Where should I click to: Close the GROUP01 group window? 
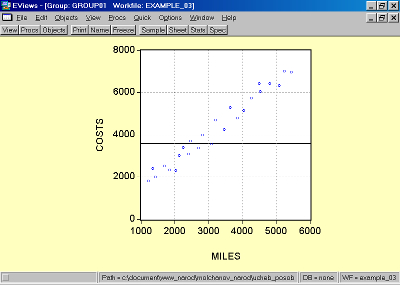(393, 17)
